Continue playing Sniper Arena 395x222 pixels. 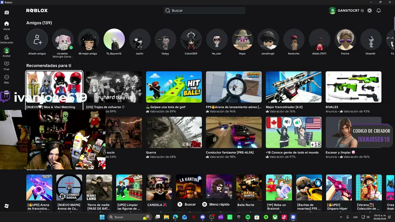[x=39, y=187]
